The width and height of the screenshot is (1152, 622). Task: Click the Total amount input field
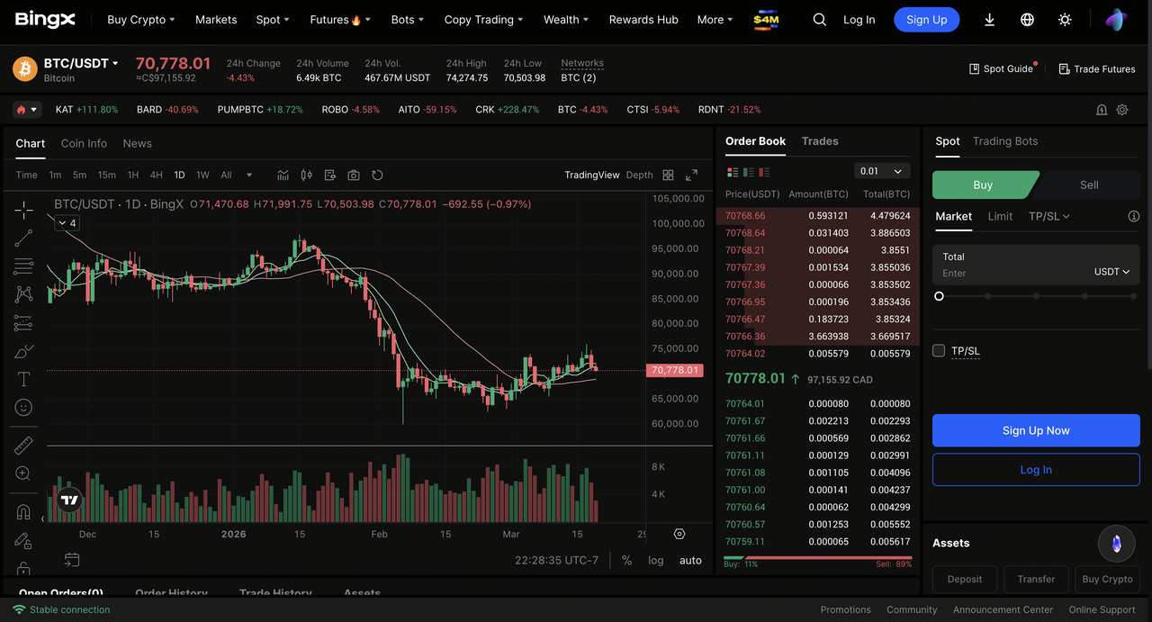coord(1008,273)
